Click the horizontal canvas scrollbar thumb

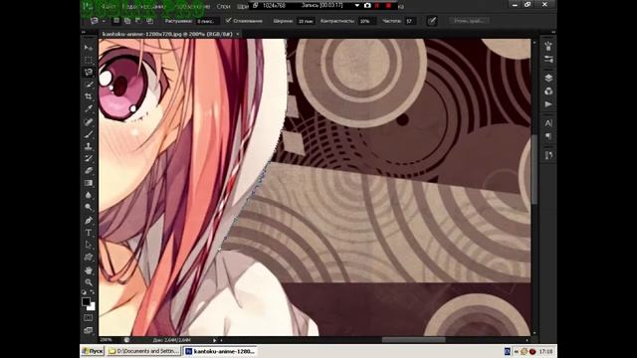[414, 340]
